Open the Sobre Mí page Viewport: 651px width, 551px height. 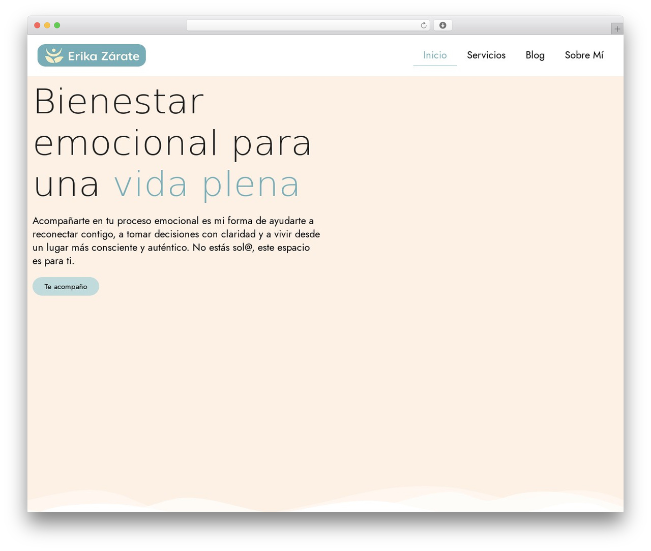(x=584, y=55)
